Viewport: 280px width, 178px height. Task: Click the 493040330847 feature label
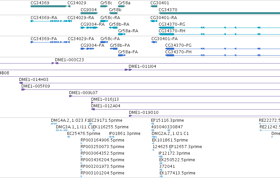(167, 127)
